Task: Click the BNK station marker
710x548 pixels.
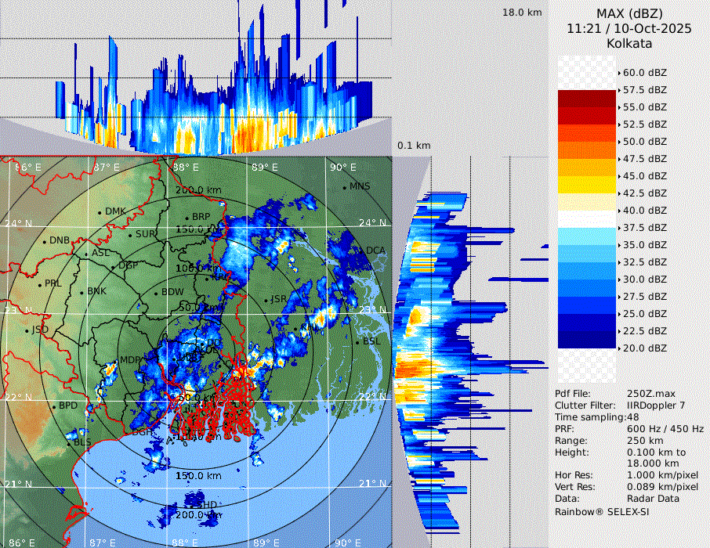Action: point(82,291)
